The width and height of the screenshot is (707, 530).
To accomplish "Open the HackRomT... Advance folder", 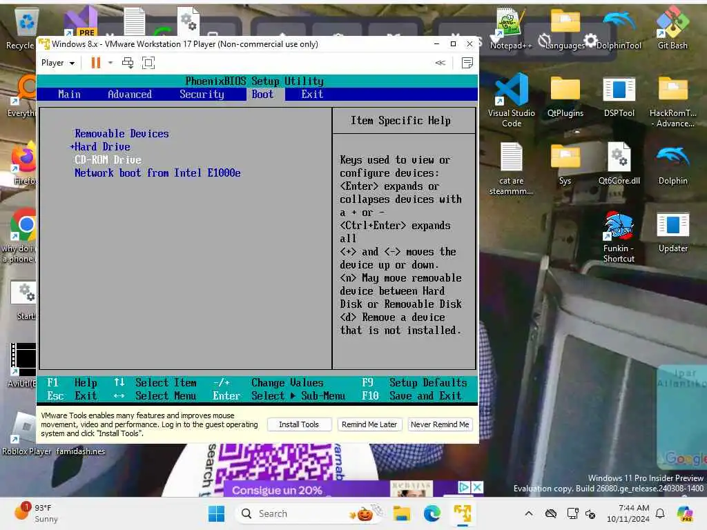I will [672, 102].
